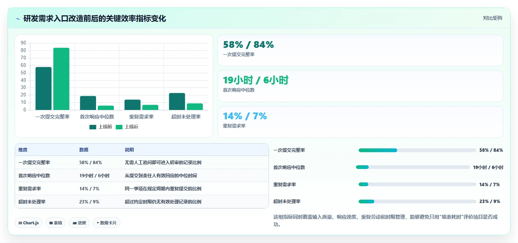Click the 重复需求率 progress row label
518x243 pixels.
[285, 185]
